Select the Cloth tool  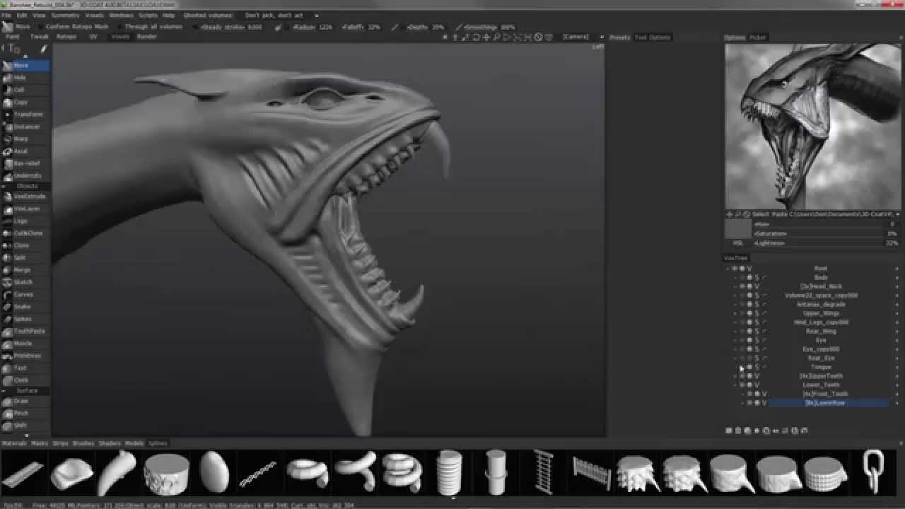pos(25,380)
